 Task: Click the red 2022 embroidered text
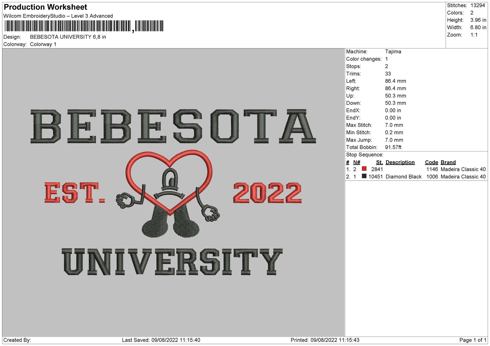point(267,193)
